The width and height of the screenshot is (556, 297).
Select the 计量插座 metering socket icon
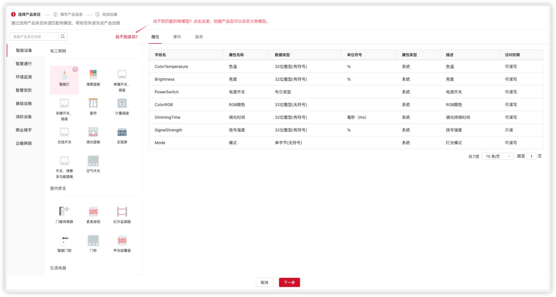click(x=122, y=103)
